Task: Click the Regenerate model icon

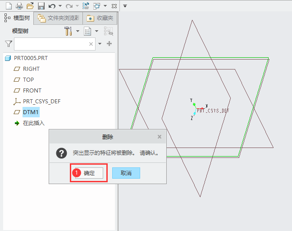Action: click(86, 6)
